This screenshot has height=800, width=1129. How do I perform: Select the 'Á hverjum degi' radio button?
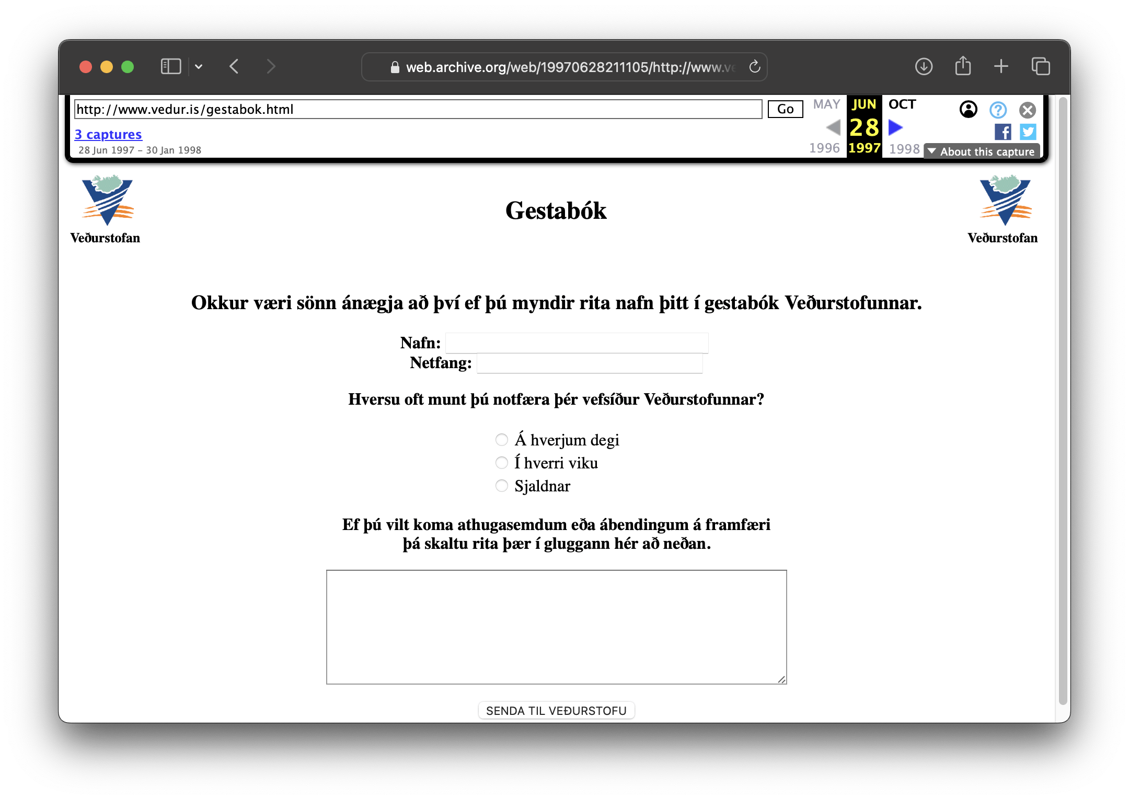(500, 440)
